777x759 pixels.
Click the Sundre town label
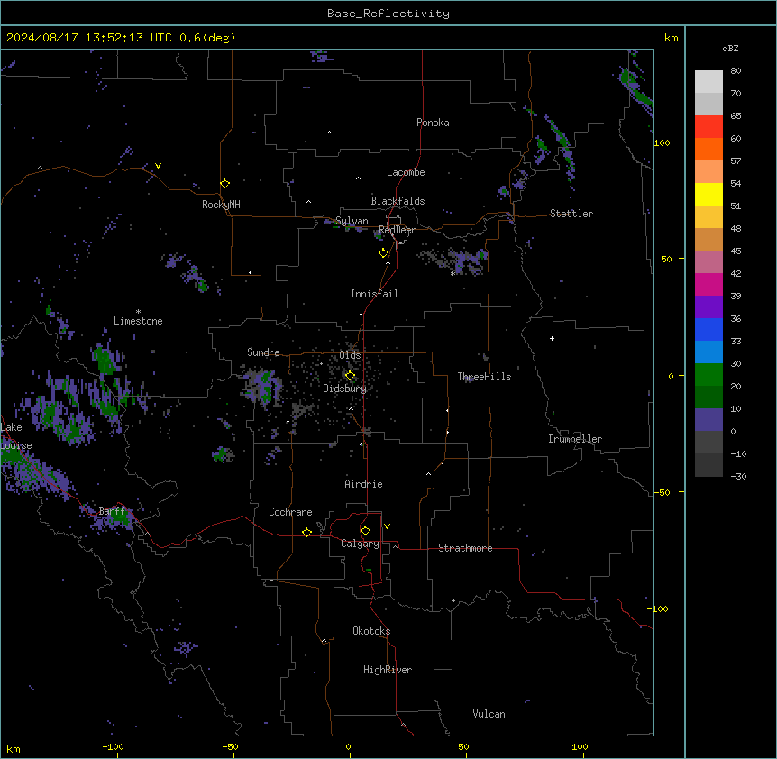click(x=263, y=352)
